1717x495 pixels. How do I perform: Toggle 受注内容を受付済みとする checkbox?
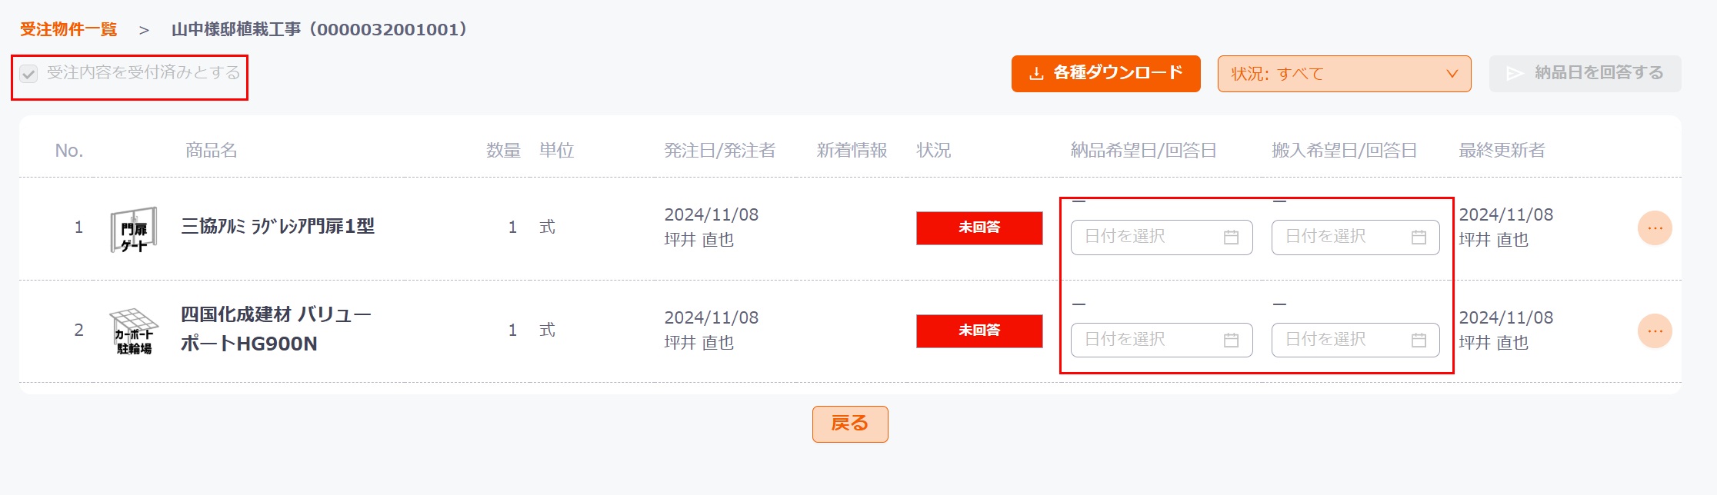coord(28,74)
